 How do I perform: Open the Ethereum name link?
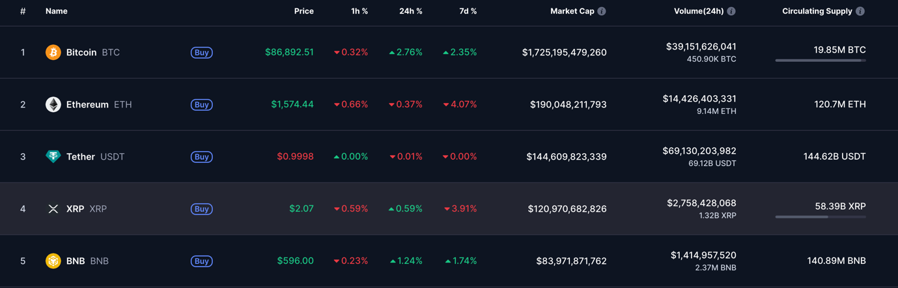[87, 104]
